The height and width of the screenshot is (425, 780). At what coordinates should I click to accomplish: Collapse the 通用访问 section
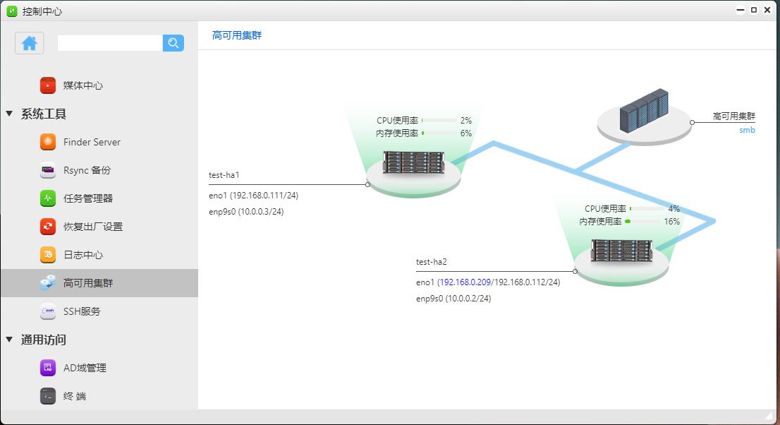pyautogui.click(x=10, y=340)
